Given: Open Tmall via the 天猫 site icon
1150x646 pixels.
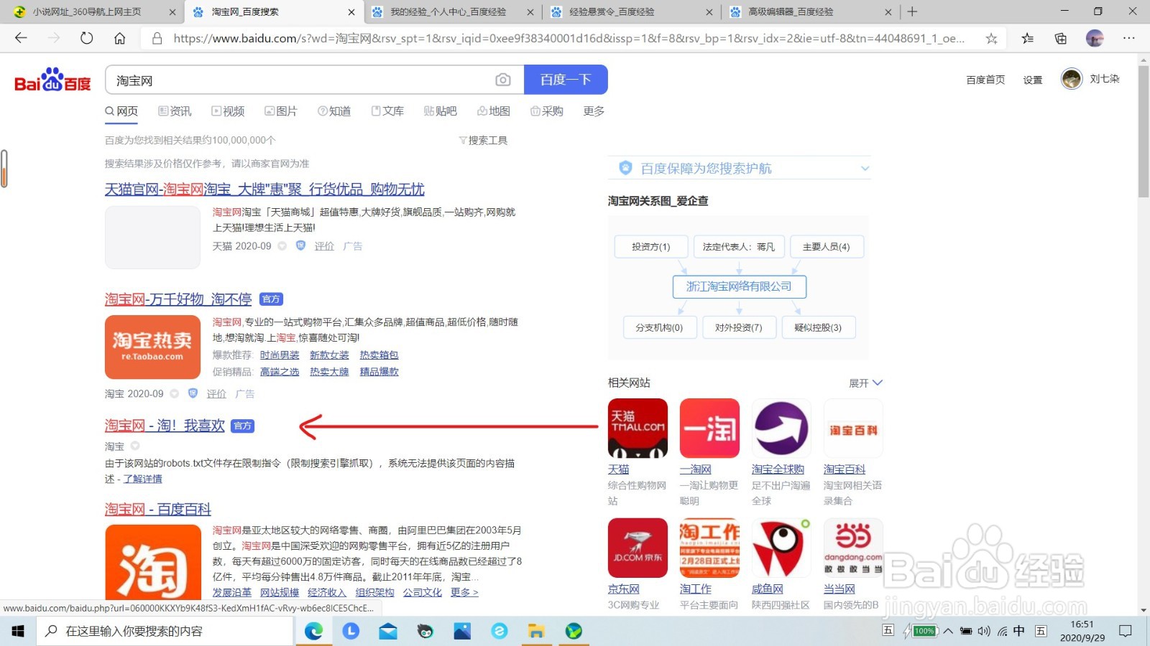Looking at the screenshot, I should (x=637, y=428).
